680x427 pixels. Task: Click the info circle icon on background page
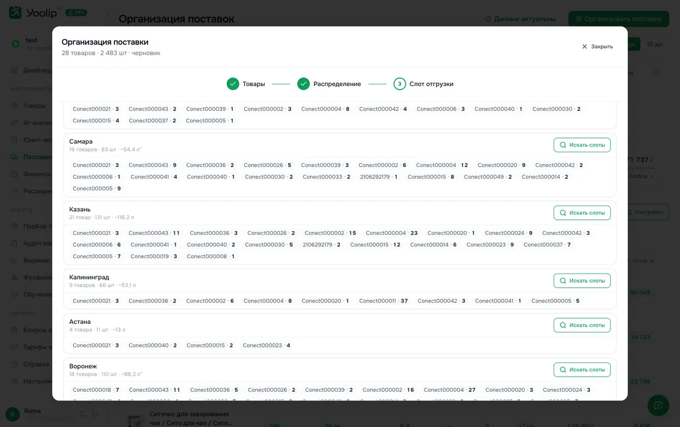point(657,72)
